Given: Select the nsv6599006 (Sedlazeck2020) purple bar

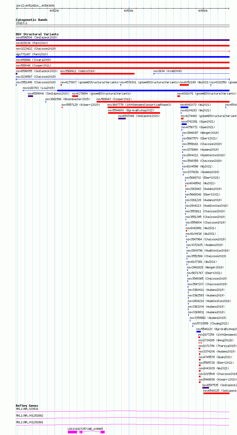Looking at the screenshot, I should coord(30,96).
